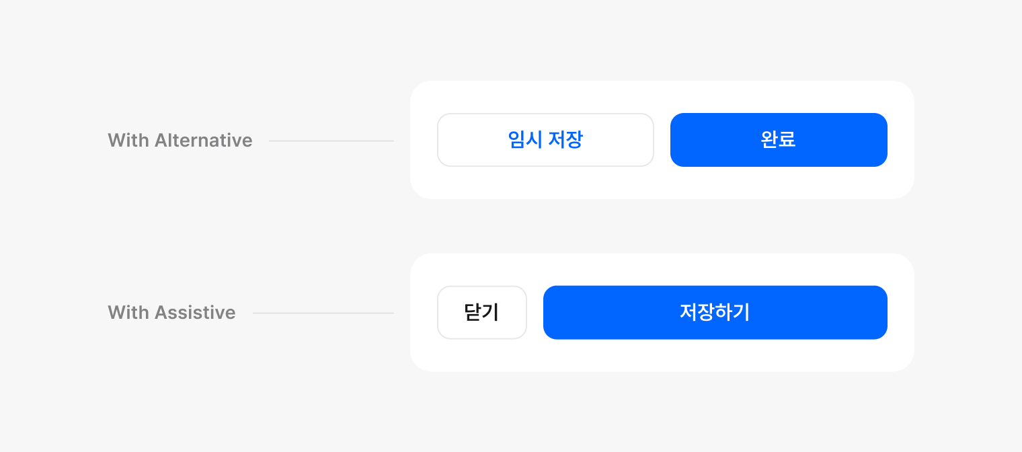Screen dimensions: 1022x452
Task: Tap the primary action in the With Alternative row
Action: 779,140
